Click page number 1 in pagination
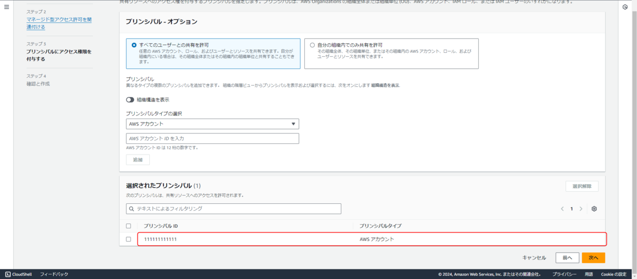The width and height of the screenshot is (637, 279). (572, 209)
